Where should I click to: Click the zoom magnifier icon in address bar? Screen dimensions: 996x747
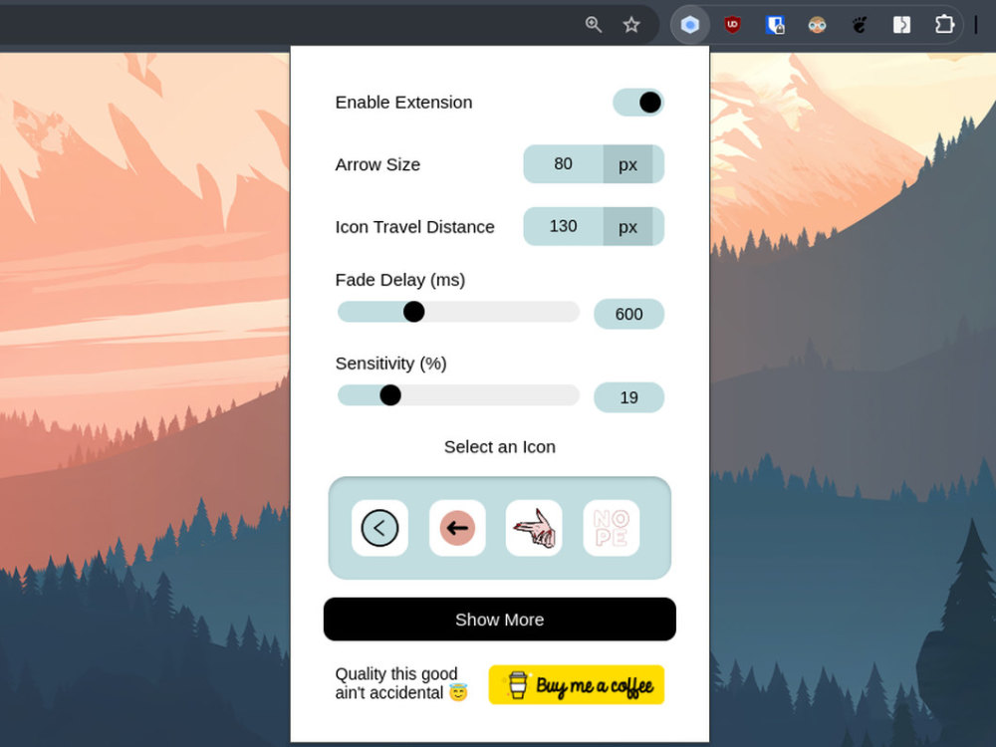(594, 25)
